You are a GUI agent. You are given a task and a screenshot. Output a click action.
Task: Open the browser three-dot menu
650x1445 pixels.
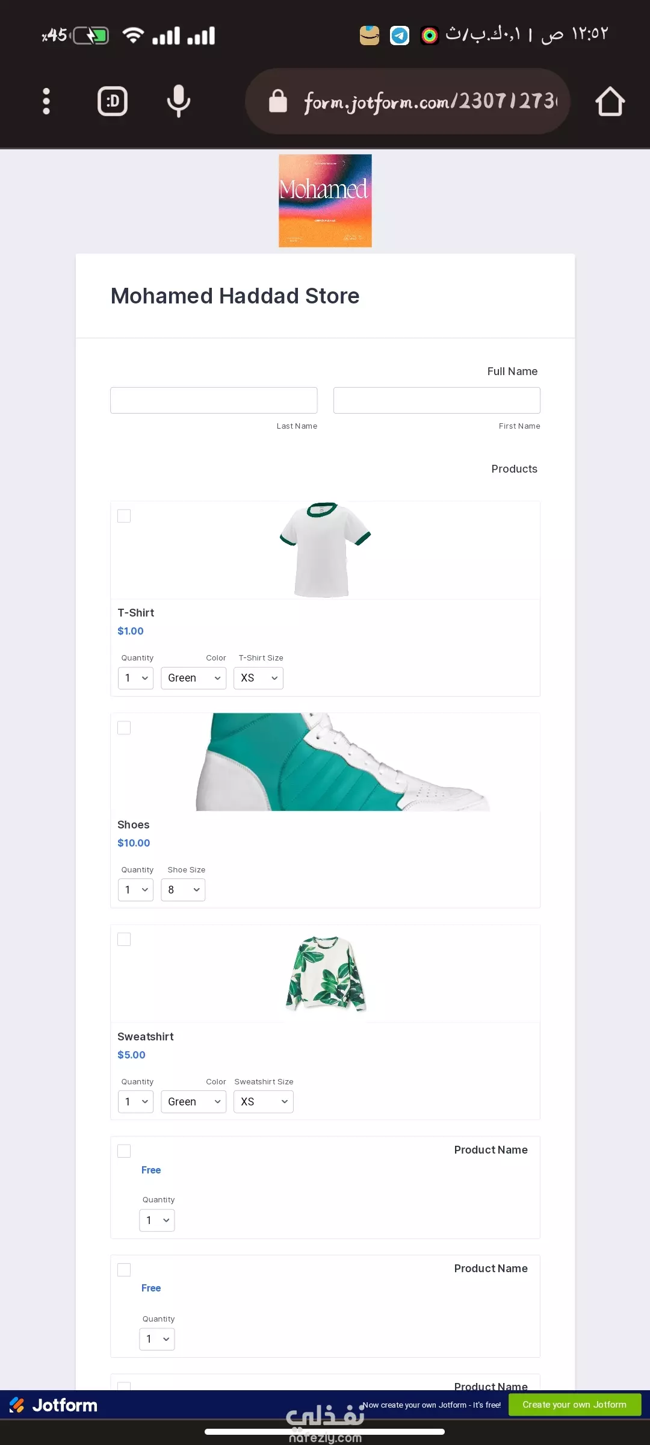coord(46,101)
